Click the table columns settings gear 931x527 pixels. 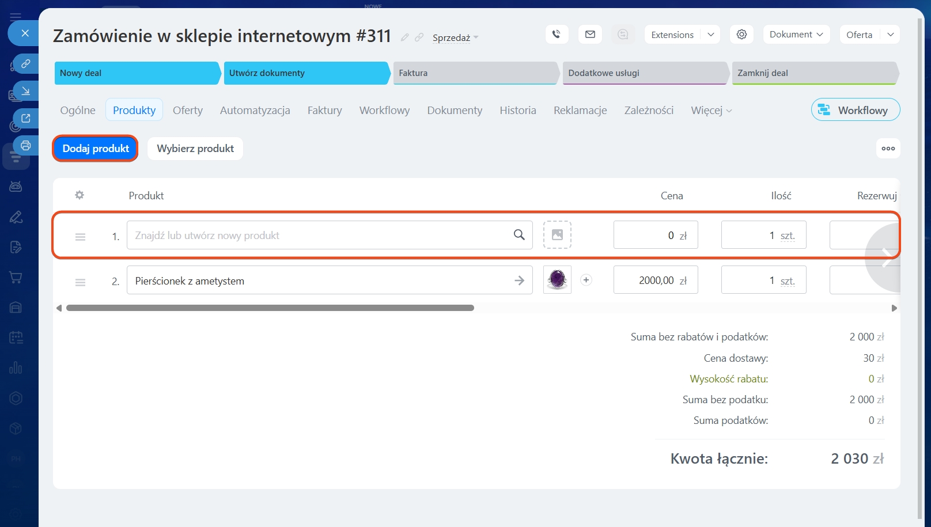(x=80, y=195)
